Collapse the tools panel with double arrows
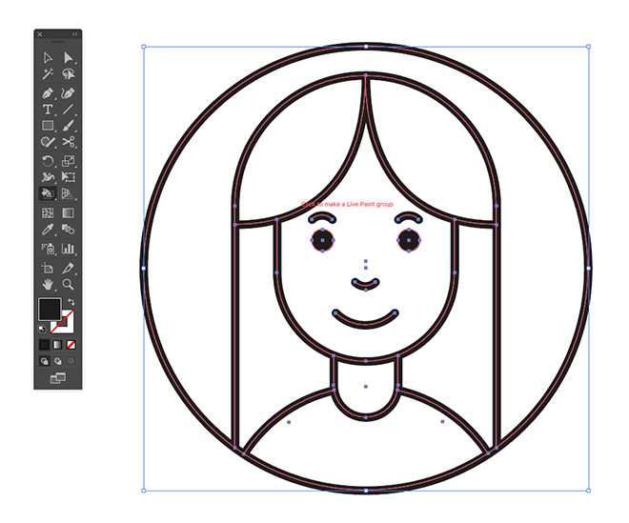The height and width of the screenshot is (523, 629). pos(74,34)
